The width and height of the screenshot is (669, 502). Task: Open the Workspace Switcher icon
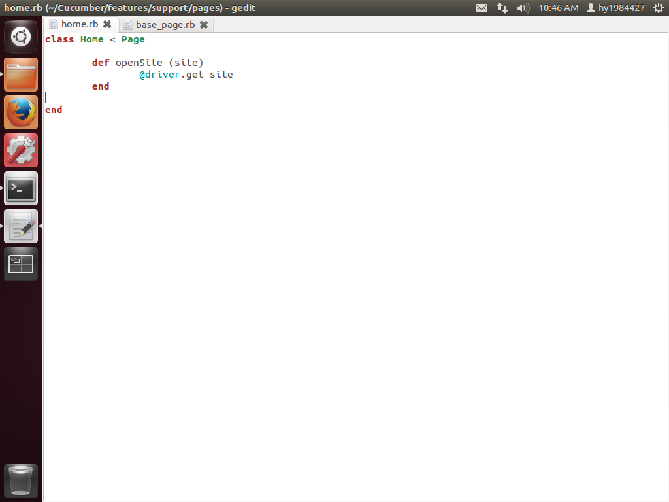pos(21,264)
